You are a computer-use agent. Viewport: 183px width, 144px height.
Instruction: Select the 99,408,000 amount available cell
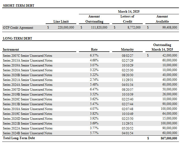pos(170,27)
